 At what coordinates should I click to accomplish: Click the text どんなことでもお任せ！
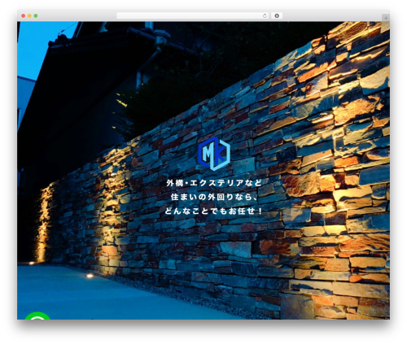pos(214,211)
